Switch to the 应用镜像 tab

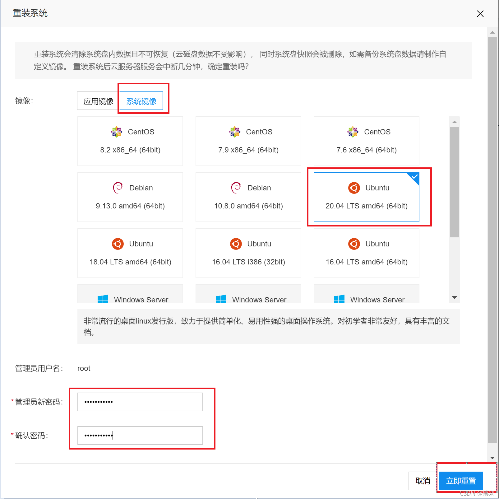pos(98,101)
